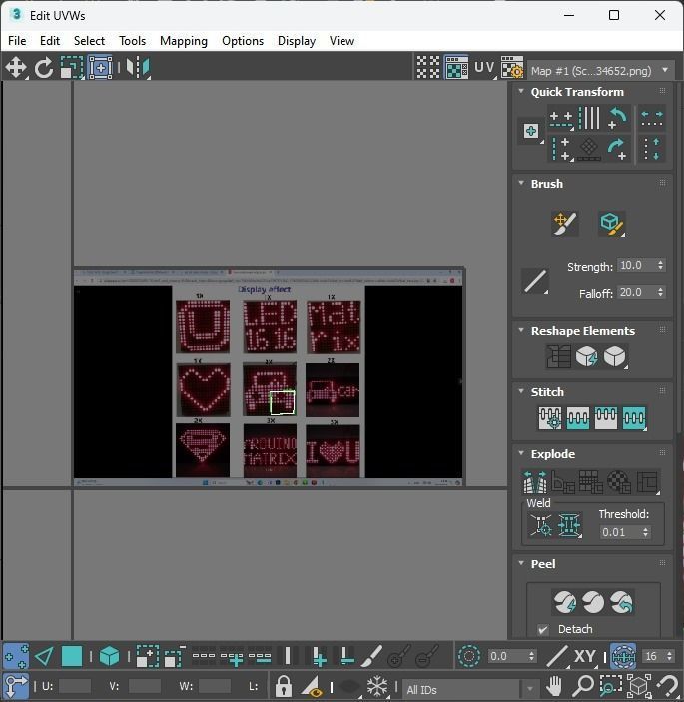Open the Map #1 texture dropdown
Viewport: 684px width, 702px height.
[601, 70]
